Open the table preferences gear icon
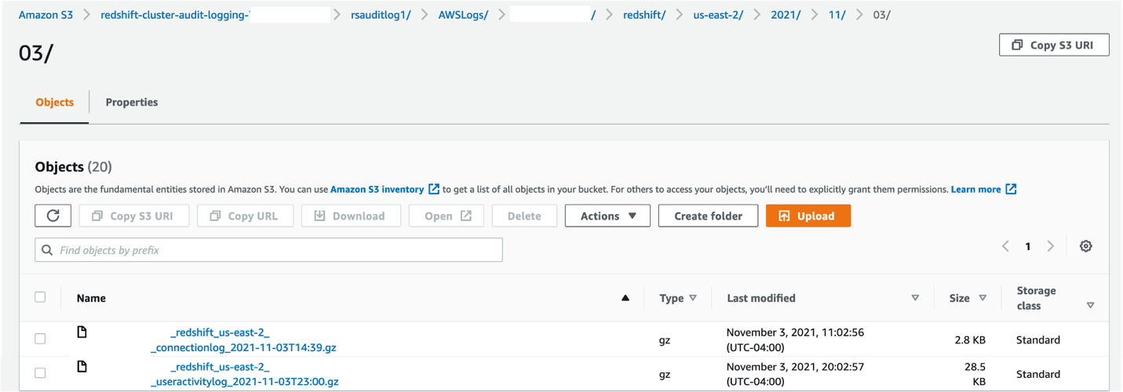Viewport: 1123px width, 392px height. 1085,246
